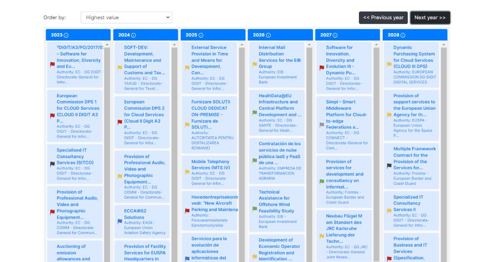Open the info icon next to 2026
This screenshot has height=262, width=502.
click(x=268, y=35)
